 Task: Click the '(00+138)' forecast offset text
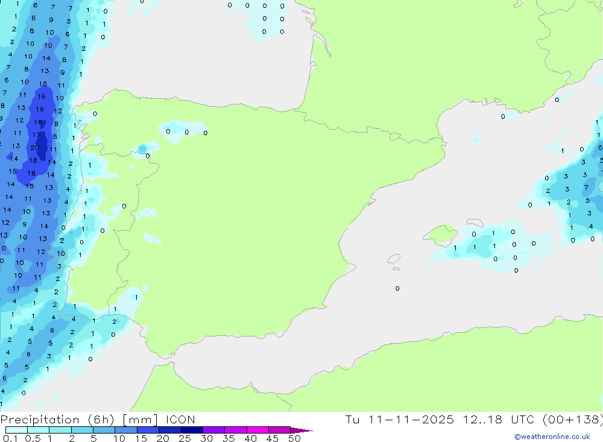tap(573, 420)
